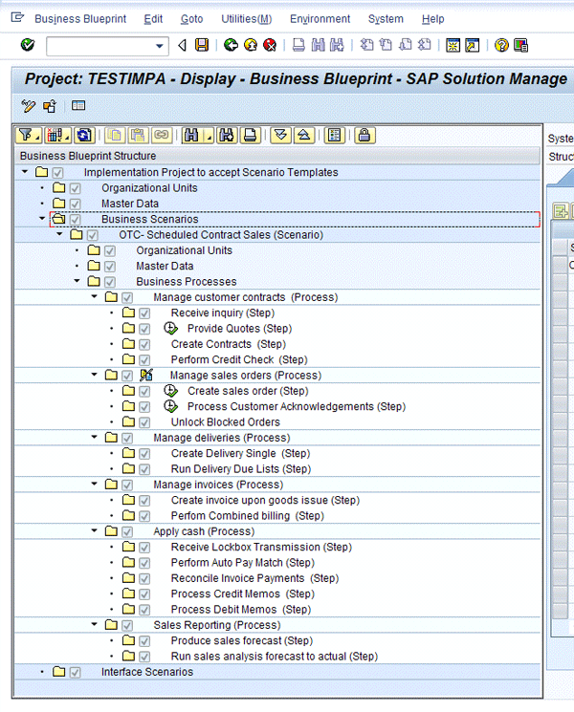Open the command field dropdown arrow
574x712 pixels.
161,46
